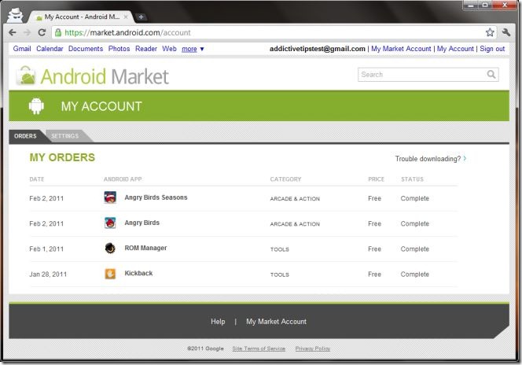
Task: Click the search magnifier icon
Action: pyautogui.click(x=491, y=74)
